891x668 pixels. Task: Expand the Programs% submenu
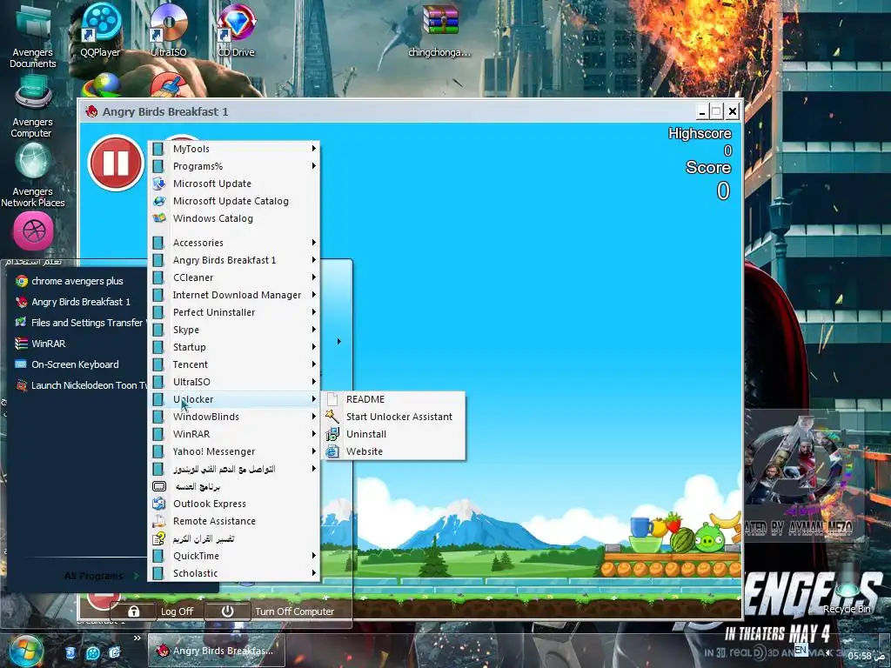[234, 166]
